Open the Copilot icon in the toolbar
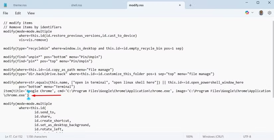The height and width of the screenshot is (140, 274). pos(247,13)
